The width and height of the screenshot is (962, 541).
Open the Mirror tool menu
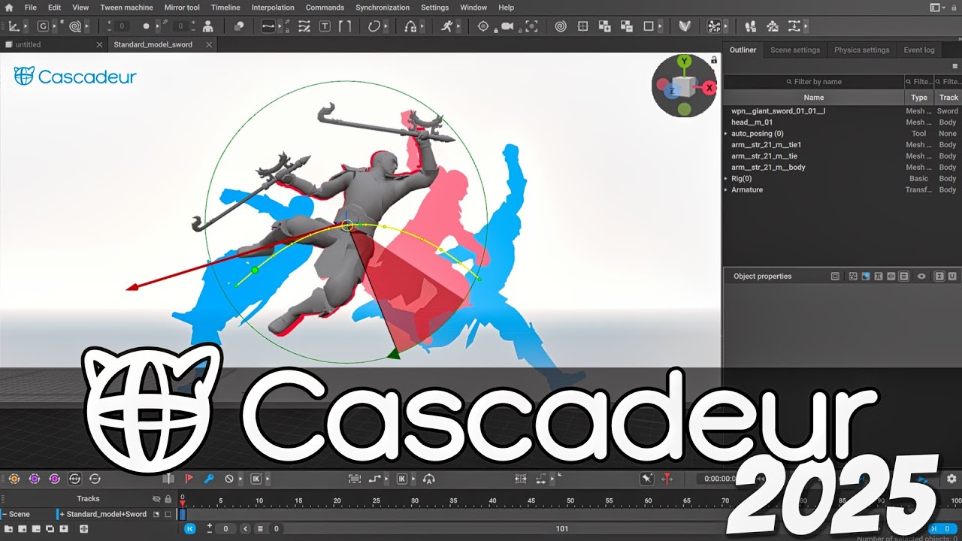182,8
